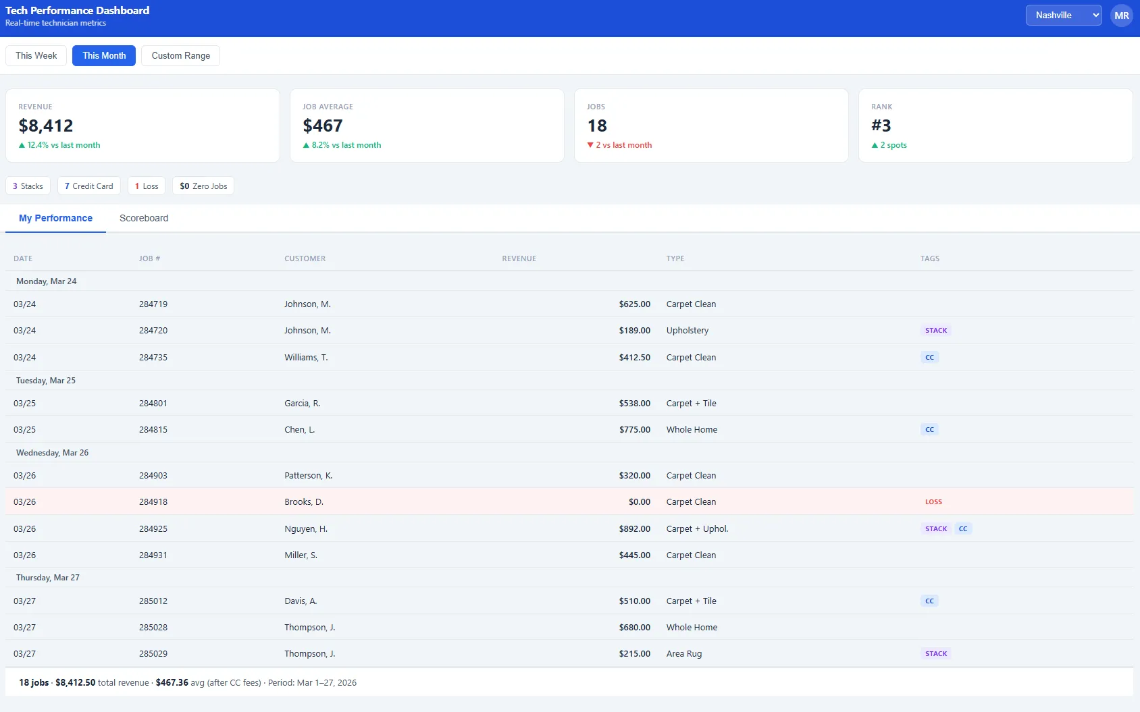Toggle the "1 Loss" filter chip
1140x712 pixels.
click(146, 186)
